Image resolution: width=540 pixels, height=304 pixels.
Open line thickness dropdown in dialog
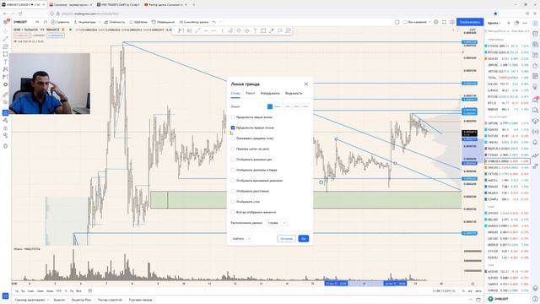tap(278, 106)
